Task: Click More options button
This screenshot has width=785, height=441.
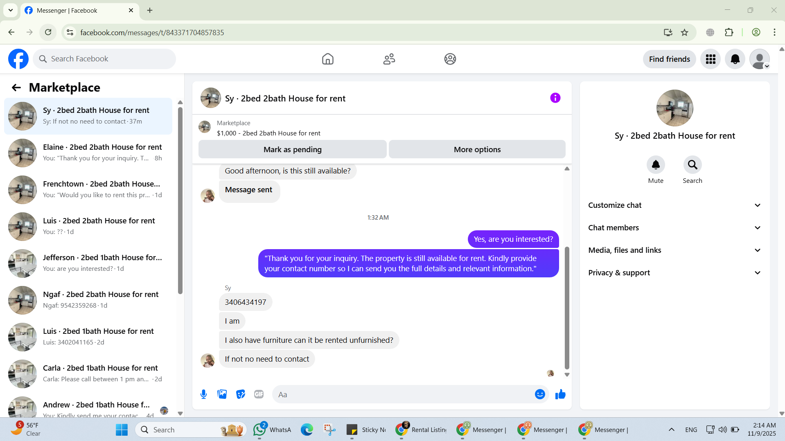Action: (x=477, y=149)
